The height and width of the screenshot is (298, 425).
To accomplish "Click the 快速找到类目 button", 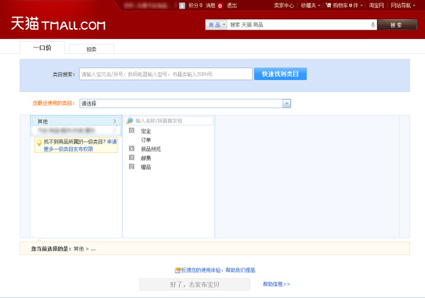I will tap(280, 74).
